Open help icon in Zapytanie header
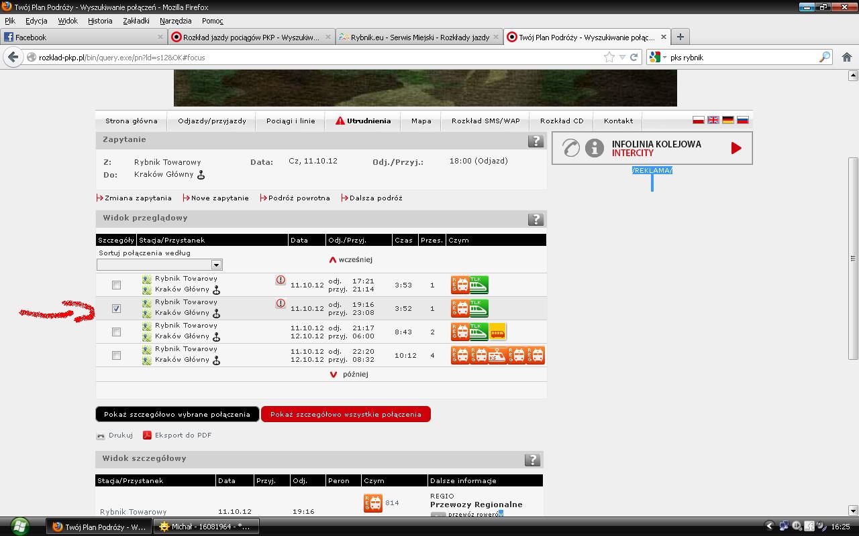The image size is (859, 536). (535, 141)
